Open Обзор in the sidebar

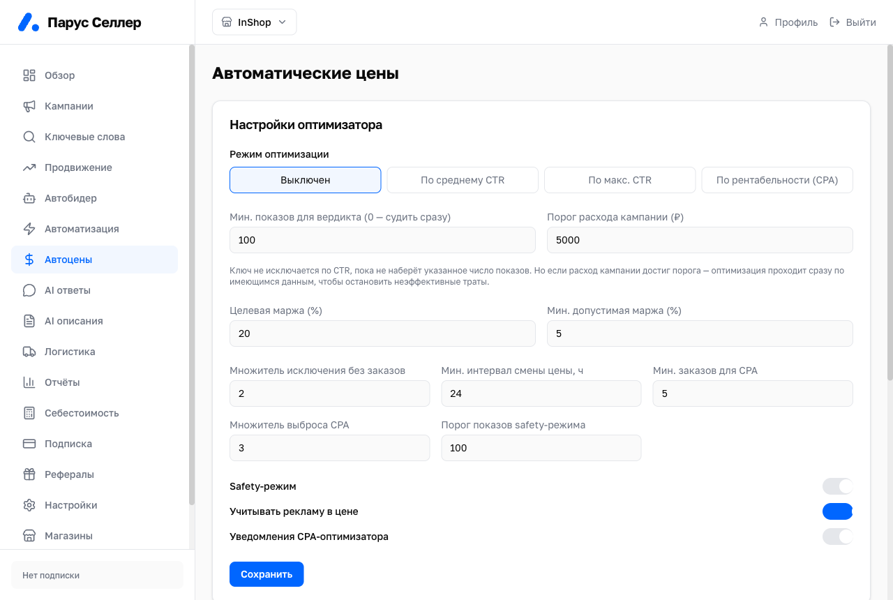94,75
